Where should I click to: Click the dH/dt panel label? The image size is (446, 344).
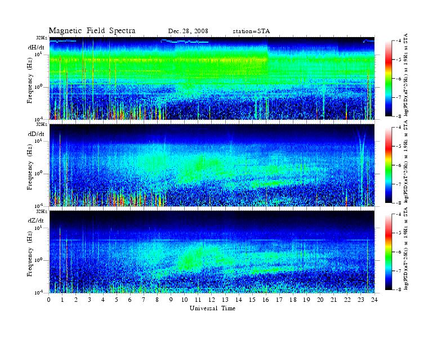coord(36,47)
